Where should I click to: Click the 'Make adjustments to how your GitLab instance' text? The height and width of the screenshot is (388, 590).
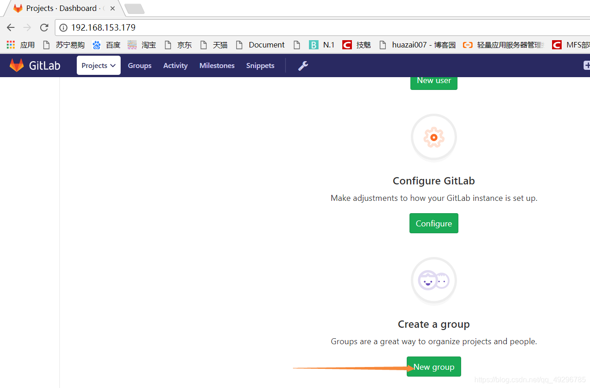coord(434,198)
